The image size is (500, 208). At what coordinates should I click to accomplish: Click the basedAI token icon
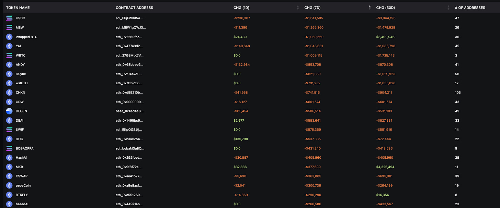click(9, 204)
